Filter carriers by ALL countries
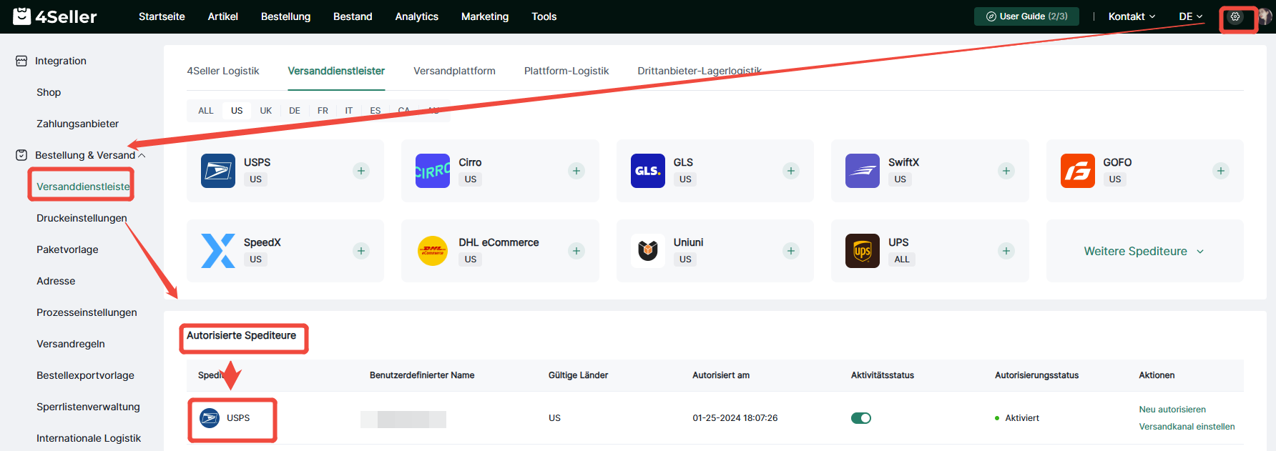Screen dimensions: 1276x451 (x=206, y=111)
